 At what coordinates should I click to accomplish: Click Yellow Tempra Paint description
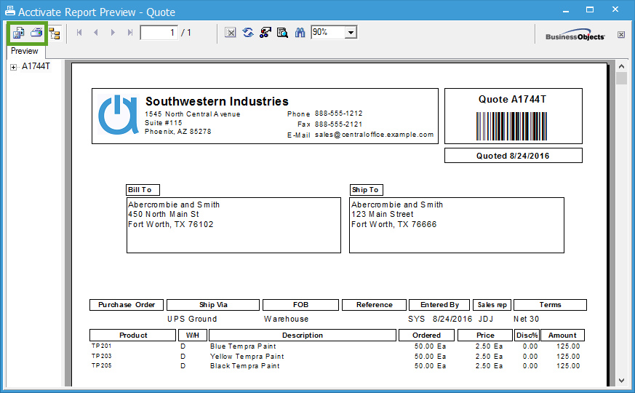coord(247,357)
